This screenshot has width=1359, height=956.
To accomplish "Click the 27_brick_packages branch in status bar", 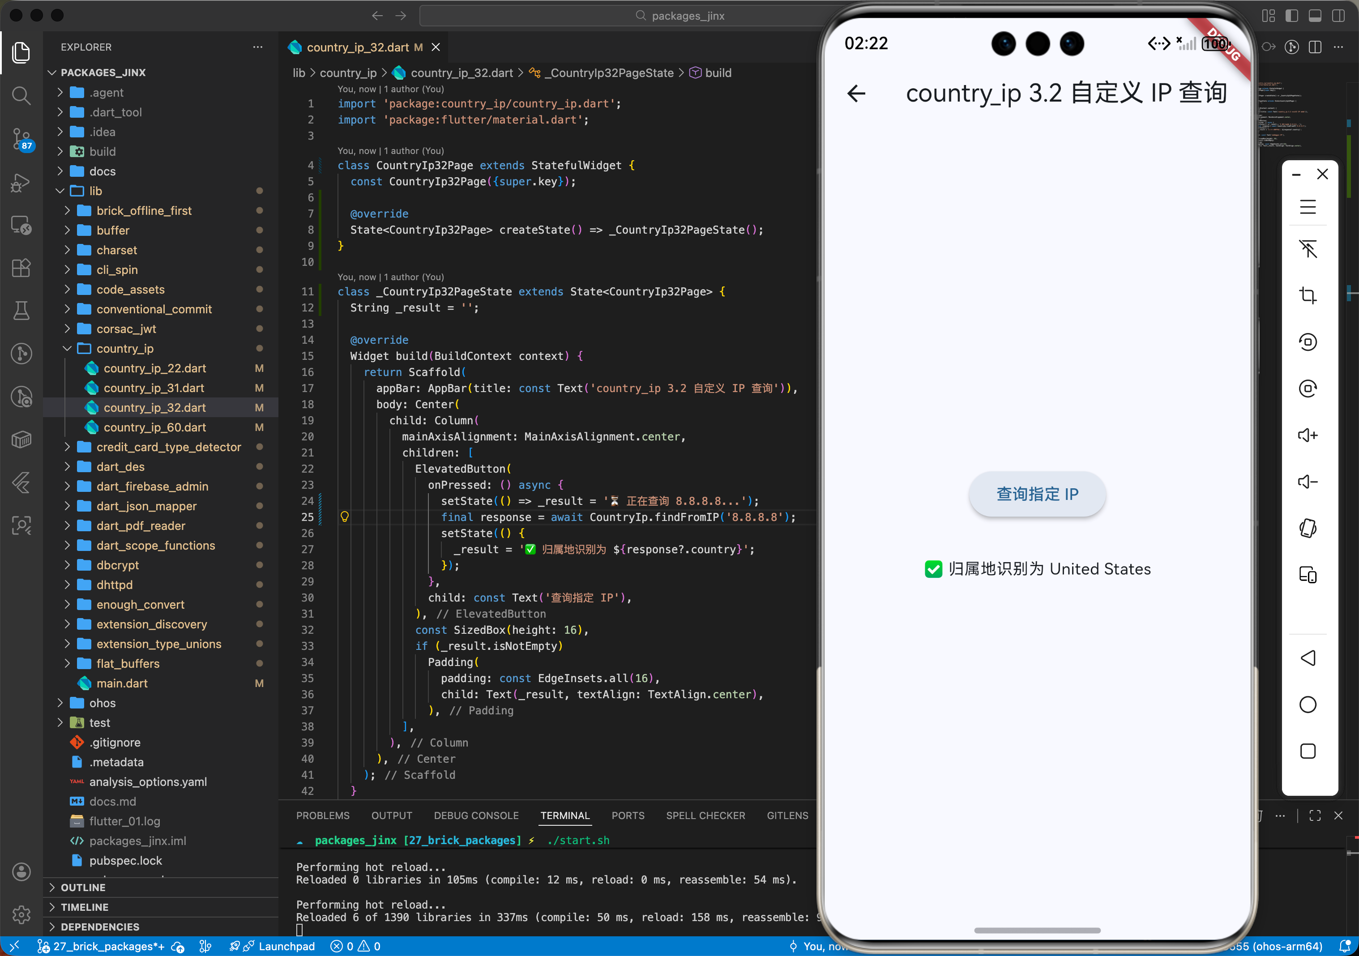I will coord(101,947).
